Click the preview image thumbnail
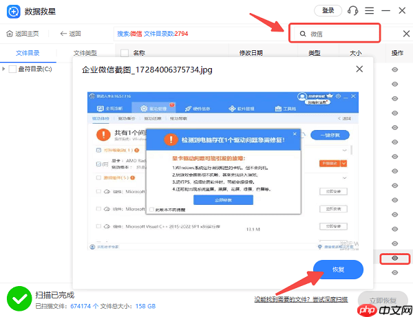This screenshot has height=317, width=413. coord(223,171)
